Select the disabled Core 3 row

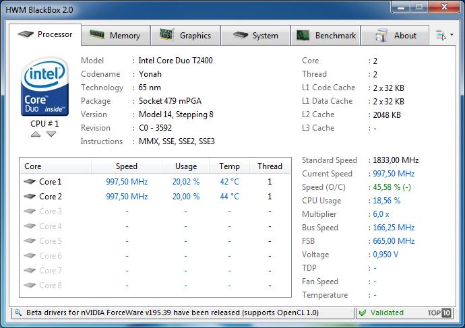pyautogui.click(x=155, y=211)
